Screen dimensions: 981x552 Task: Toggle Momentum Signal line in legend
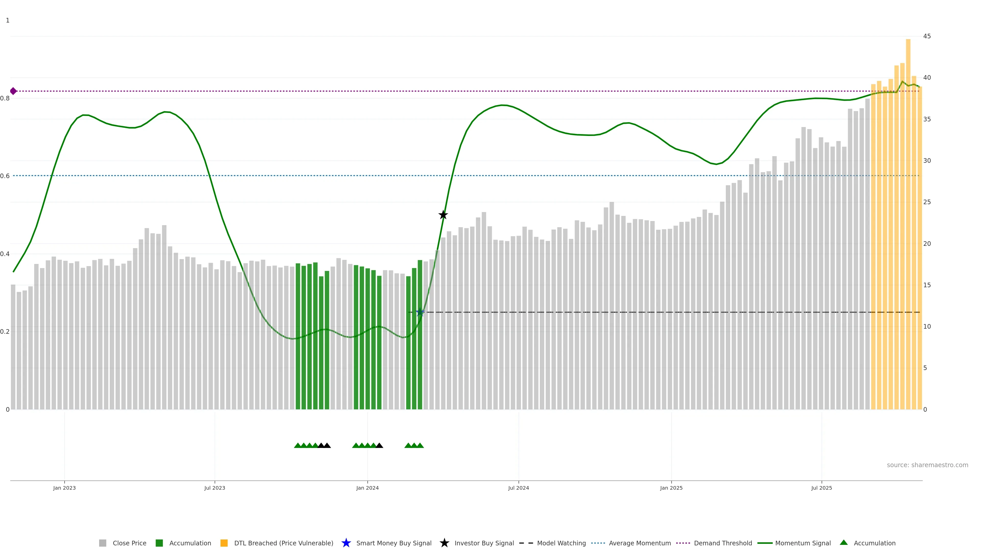[x=802, y=543]
